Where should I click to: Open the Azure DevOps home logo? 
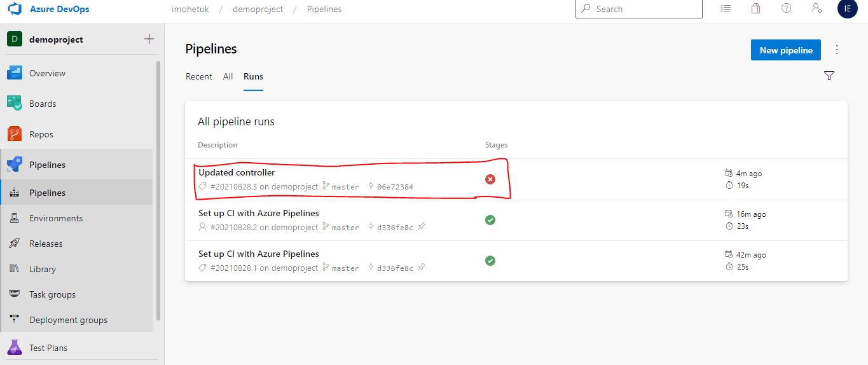coord(14,10)
